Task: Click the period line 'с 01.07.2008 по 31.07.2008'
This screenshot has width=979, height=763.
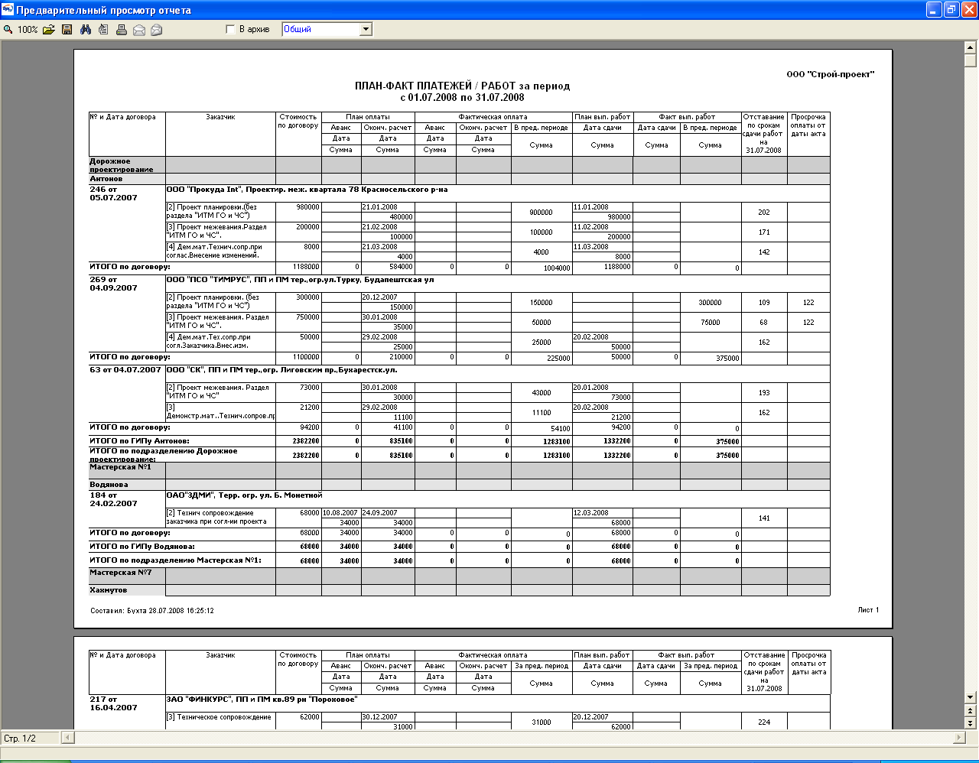Action: 462,97
